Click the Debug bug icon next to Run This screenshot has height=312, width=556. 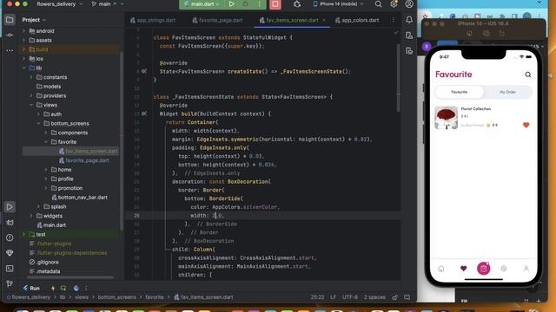pos(245,4)
